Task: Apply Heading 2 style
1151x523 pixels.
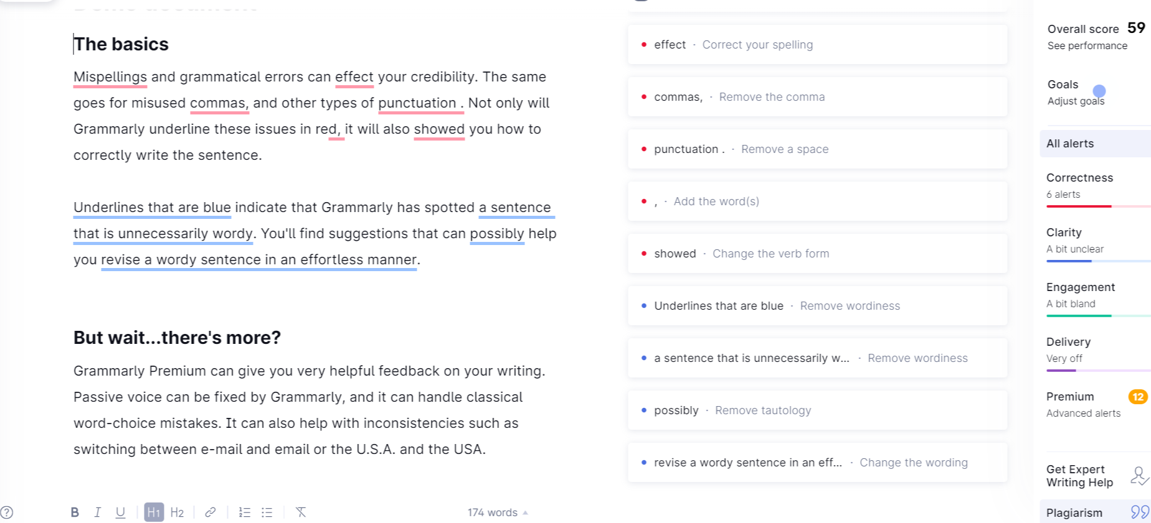Action: 178,512
